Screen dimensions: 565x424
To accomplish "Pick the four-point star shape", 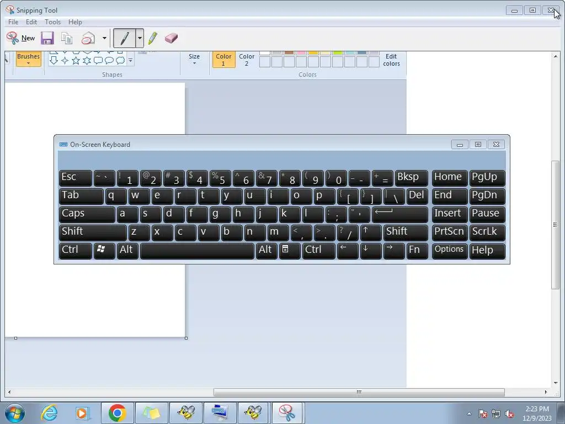I will 65,60.
